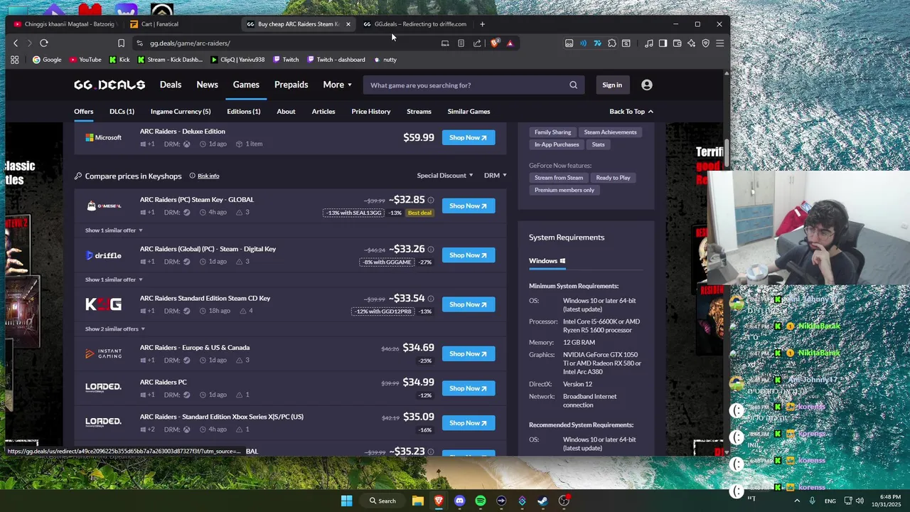
Task: Click the bookmark page icon in address bar
Action: 121,43
